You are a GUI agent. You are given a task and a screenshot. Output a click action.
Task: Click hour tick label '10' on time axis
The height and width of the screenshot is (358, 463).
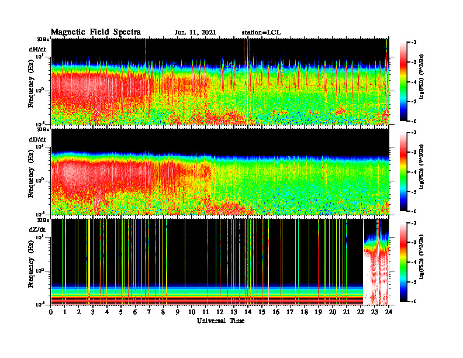click(x=192, y=312)
